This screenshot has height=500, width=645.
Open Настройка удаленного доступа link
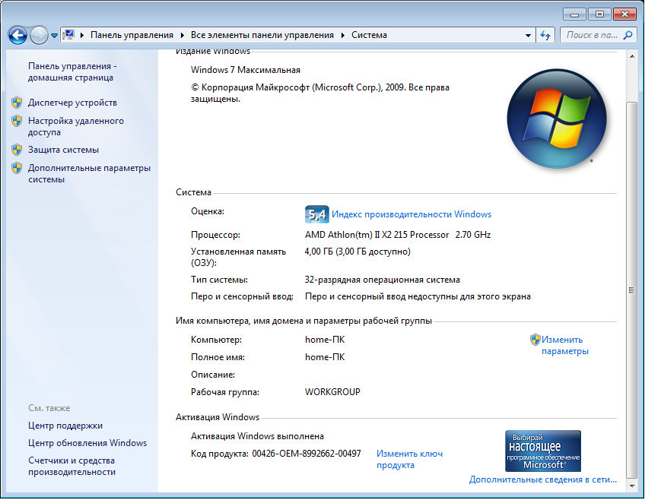click(x=76, y=127)
